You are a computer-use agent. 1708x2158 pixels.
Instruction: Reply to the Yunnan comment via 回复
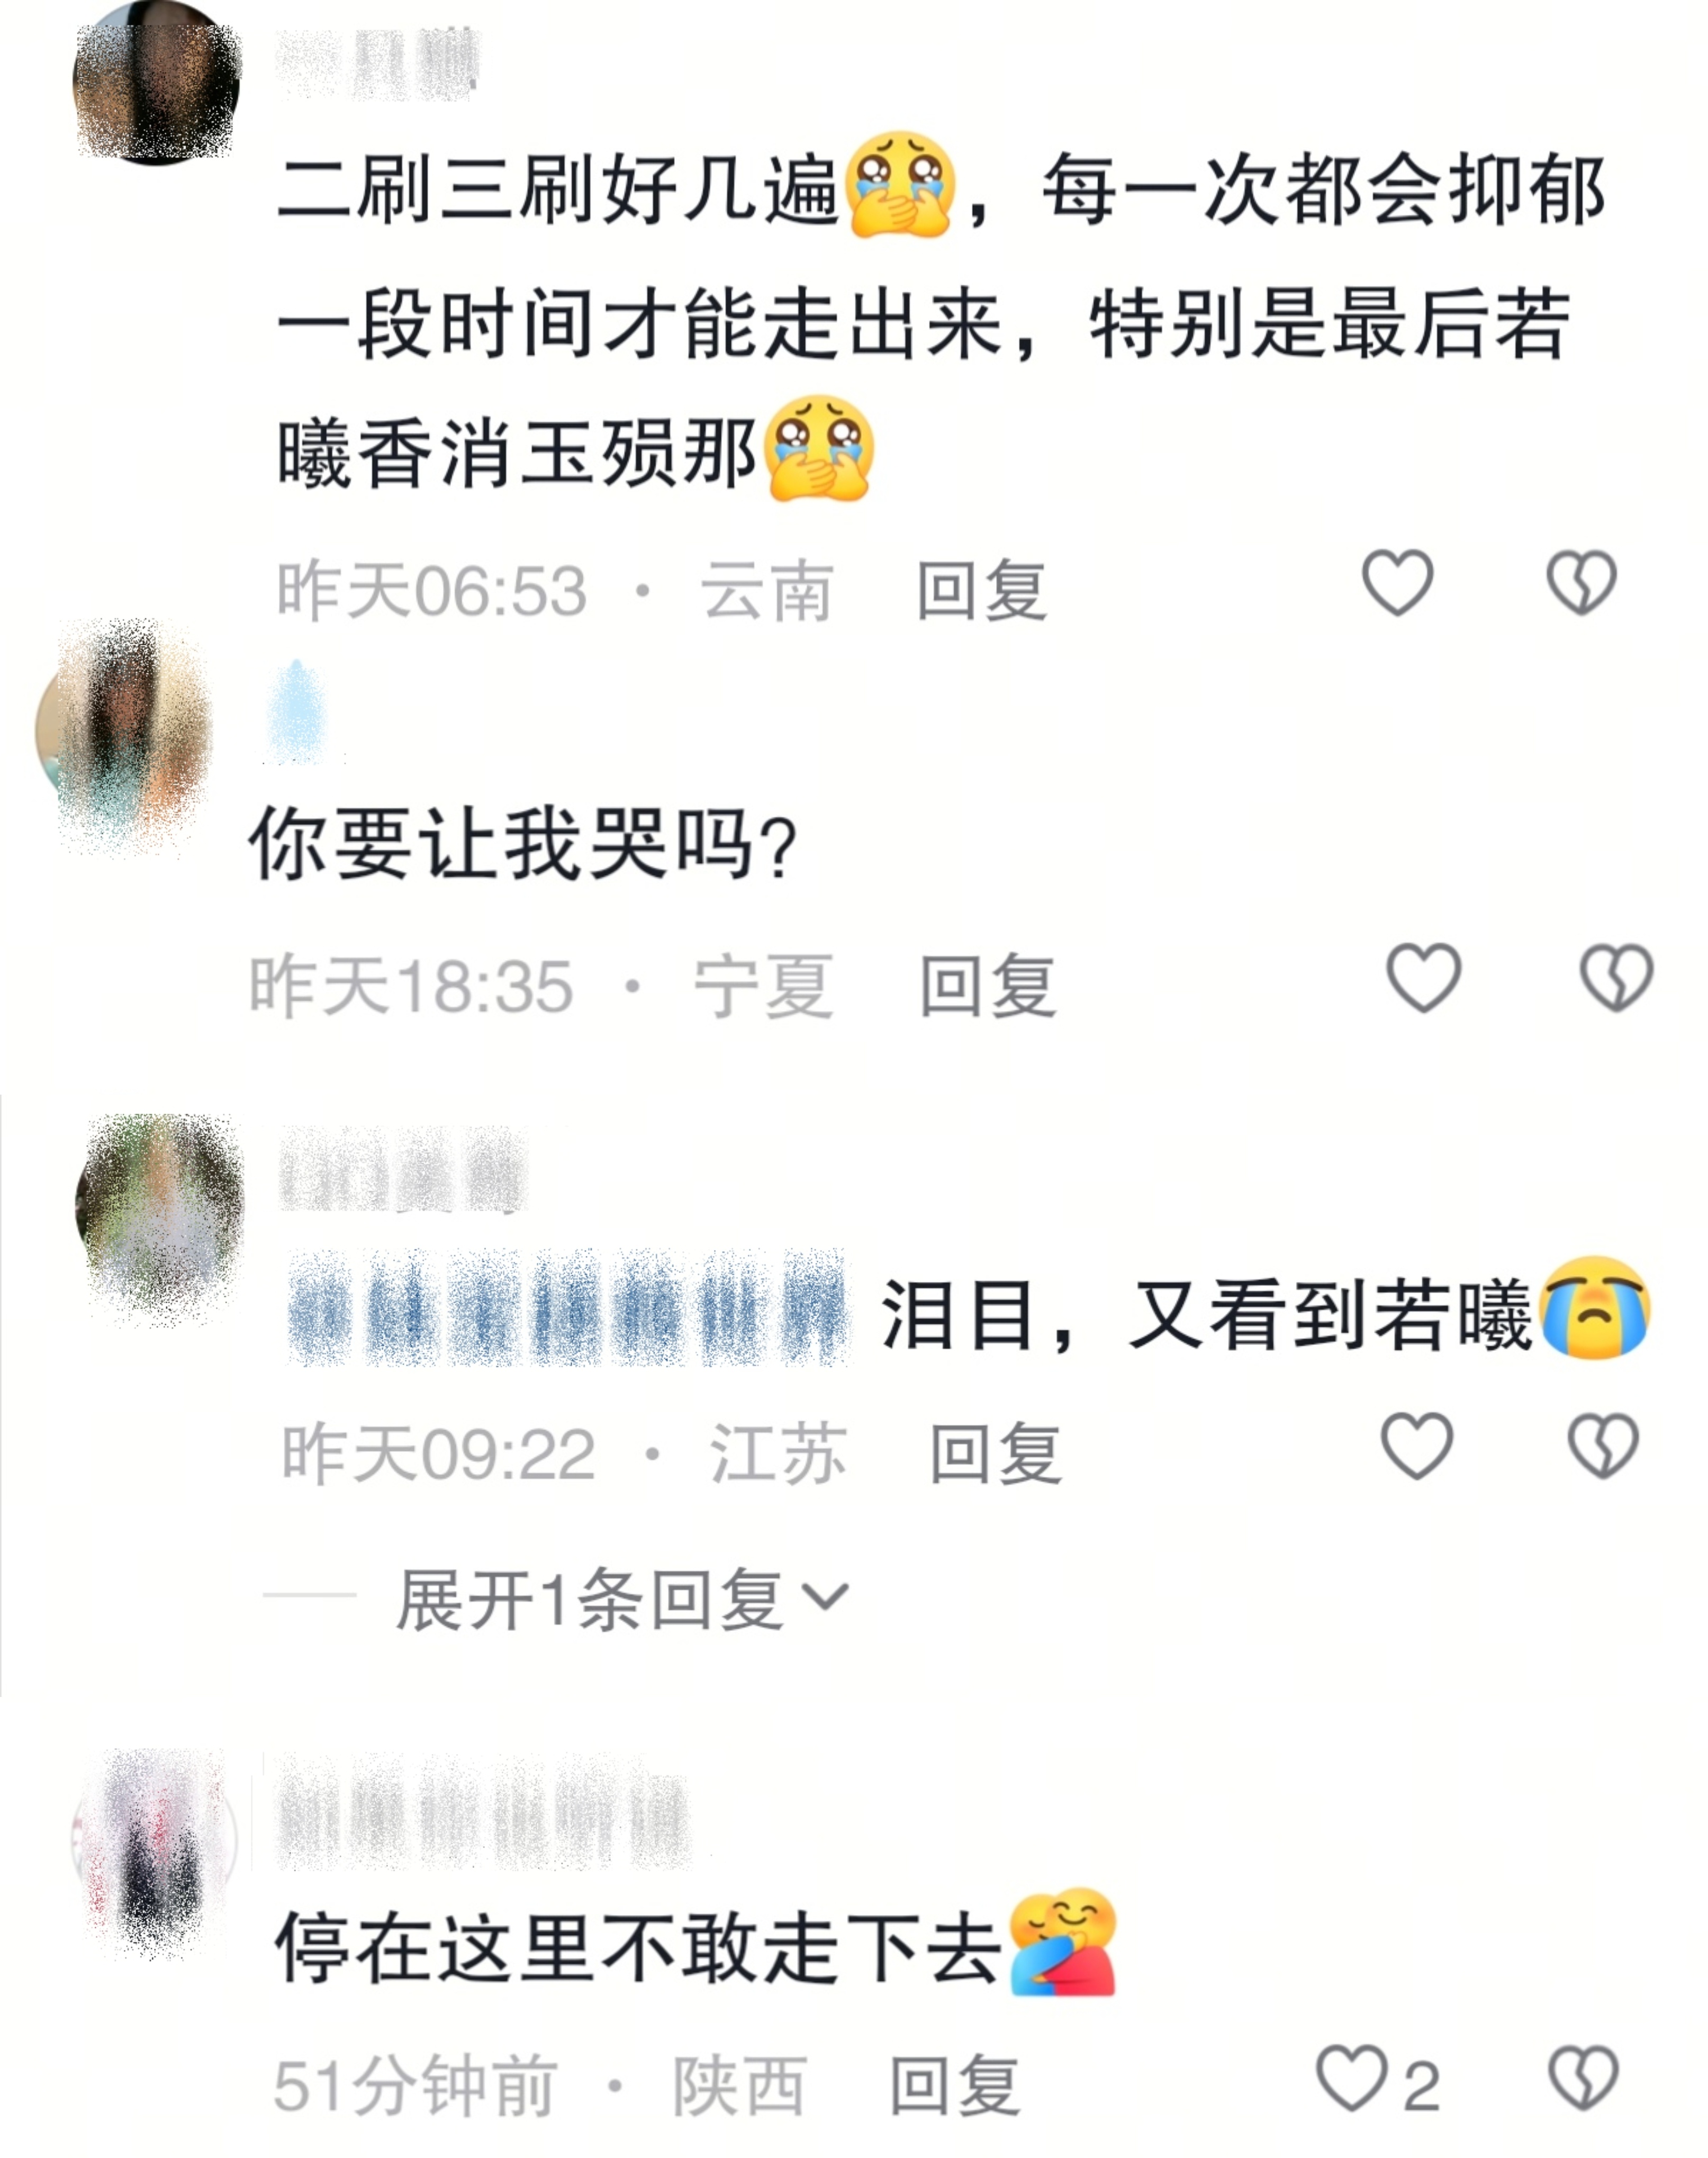pos(981,590)
